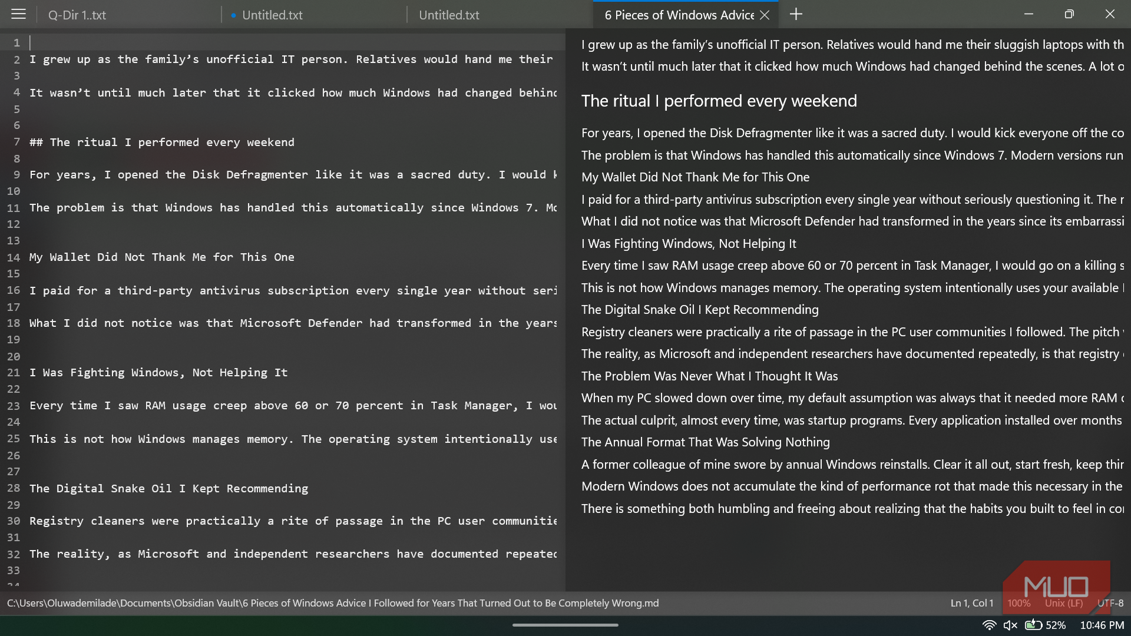Click line 2 starting 'I grew up as the family's'
Screen dimensions: 1131x636
pyautogui.click(x=292, y=59)
